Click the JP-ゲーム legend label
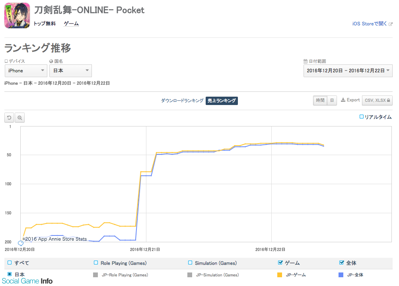 click(296, 275)
